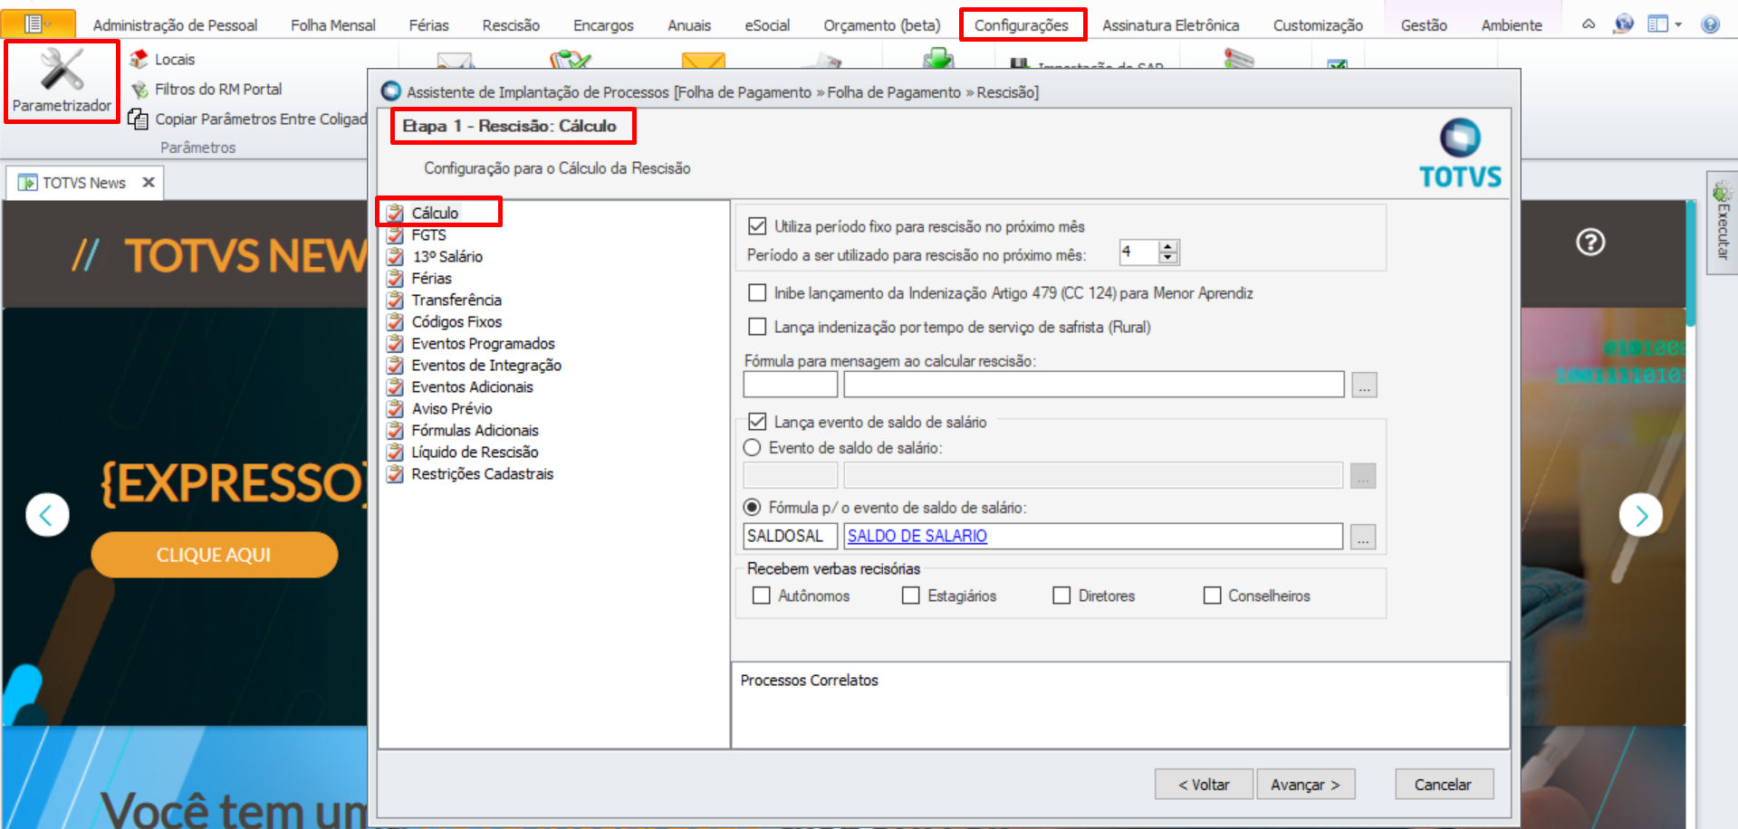This screenshot has height=829, width=1738.
Task: Cancel the process assistant dialog
Action: [x=1444, y=785]
